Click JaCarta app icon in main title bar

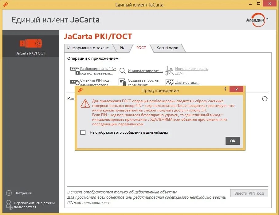(x=6, y=4)
